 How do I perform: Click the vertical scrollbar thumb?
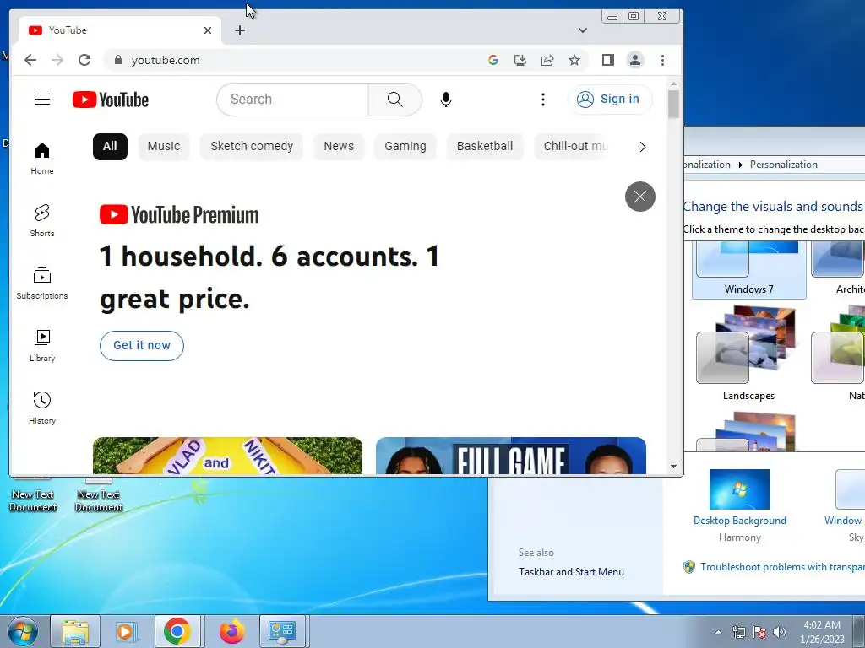click(x=673, y=103)
